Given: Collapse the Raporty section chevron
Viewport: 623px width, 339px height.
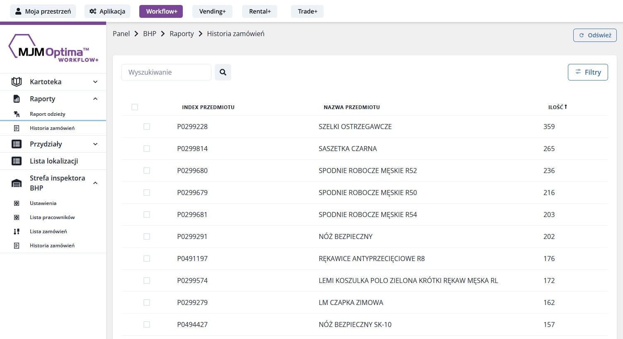Looking at the screenshot, I should click(95, 99).
